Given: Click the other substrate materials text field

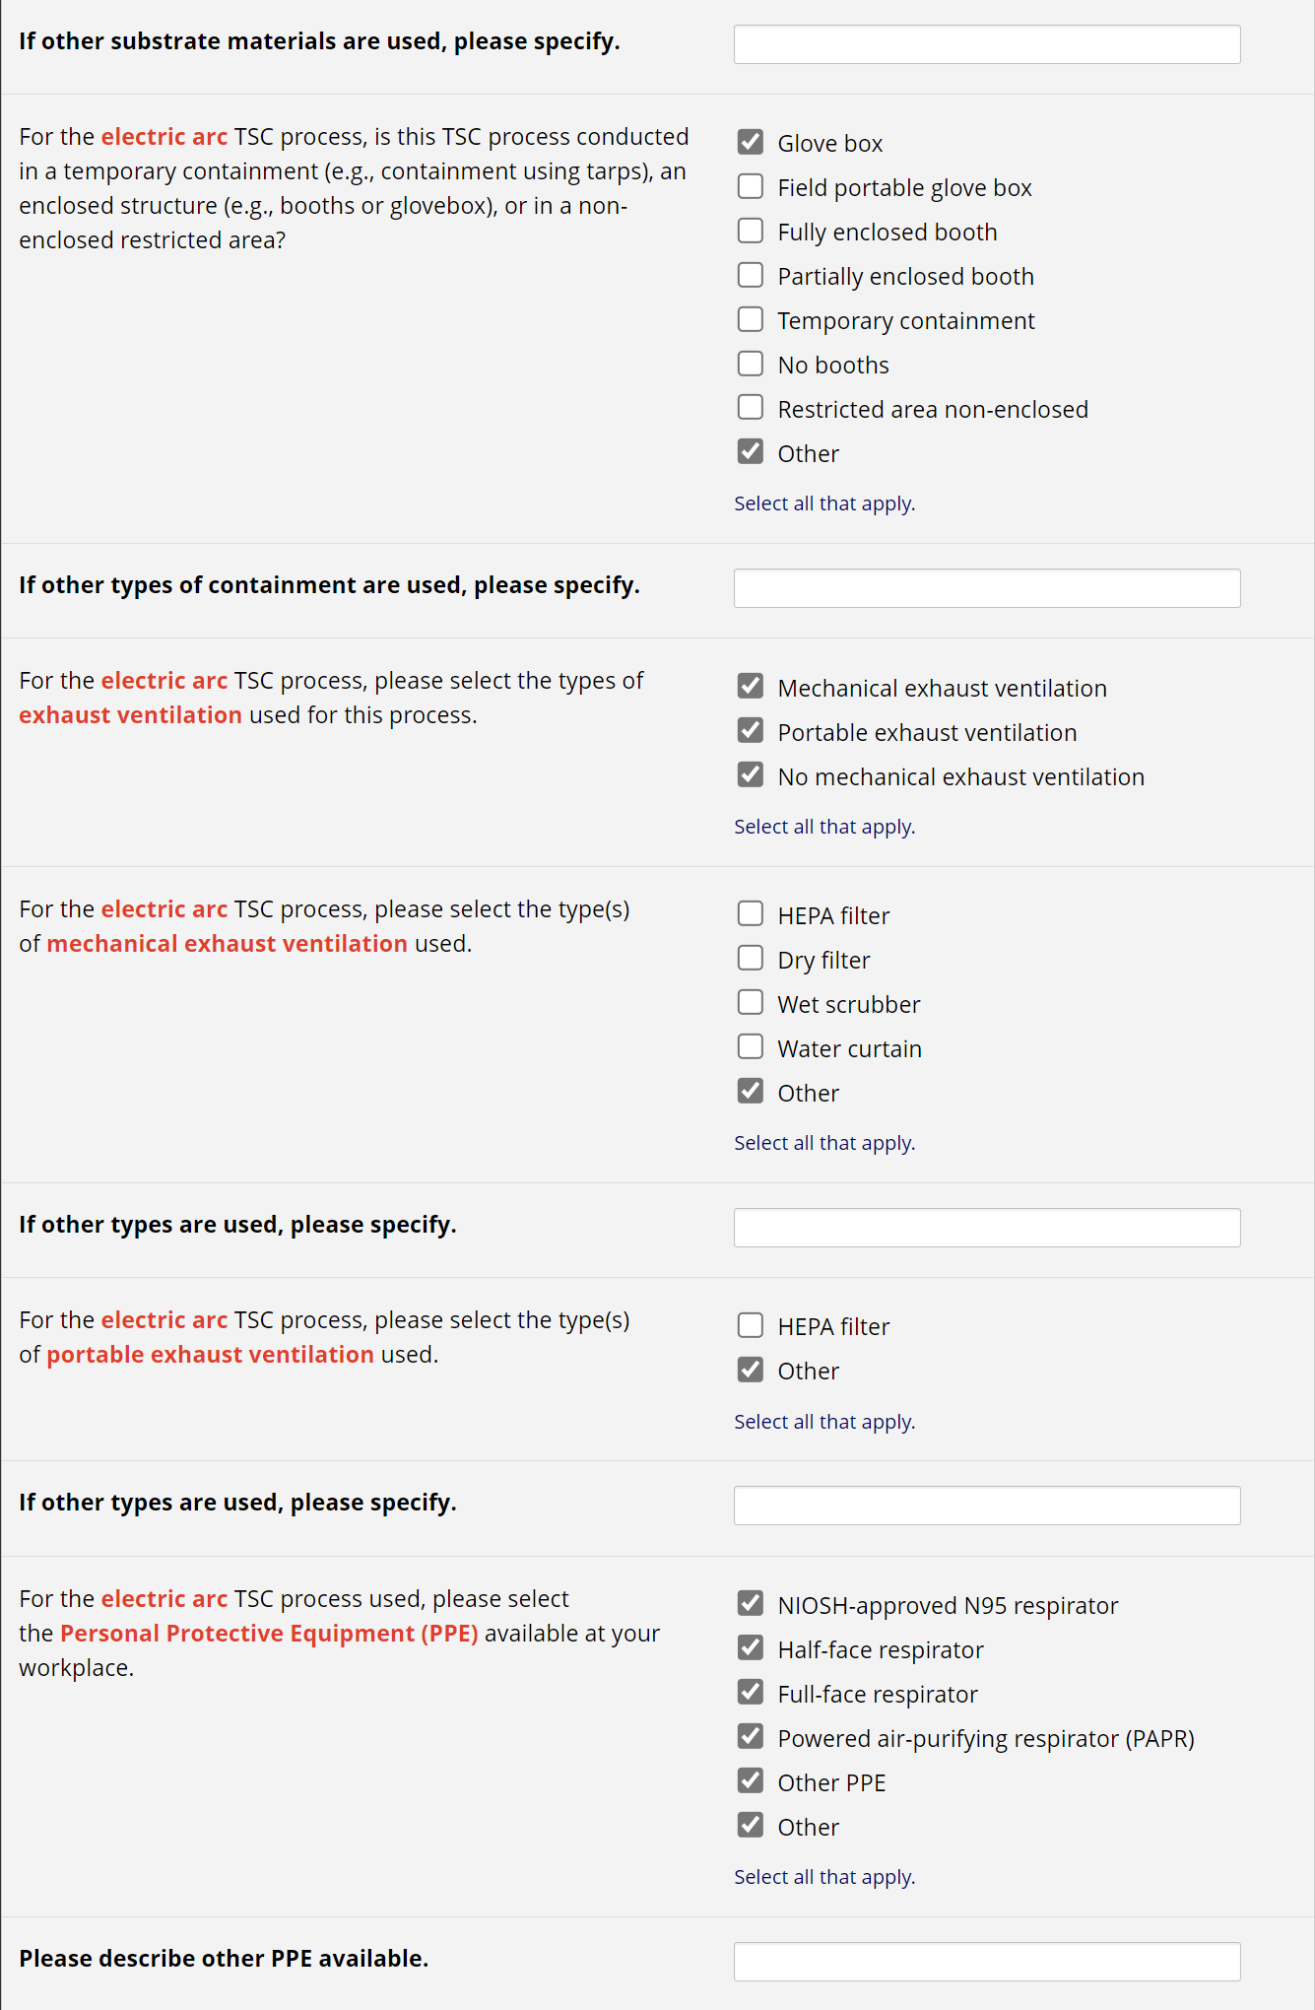Looking at the screenshot, I should pyautogui.click(x=986, y=44).
